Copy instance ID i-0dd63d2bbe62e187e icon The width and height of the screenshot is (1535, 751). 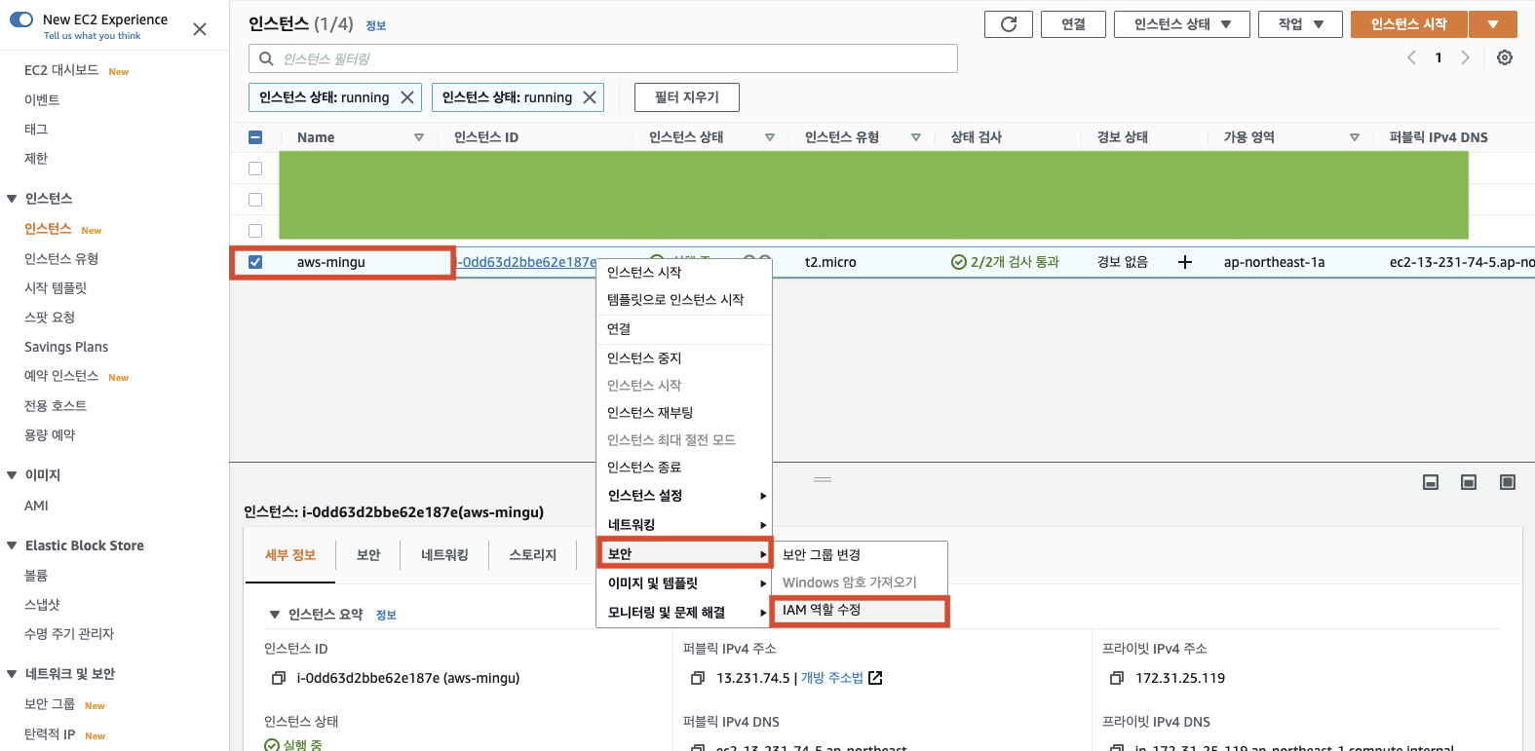(x=278, y=678)
